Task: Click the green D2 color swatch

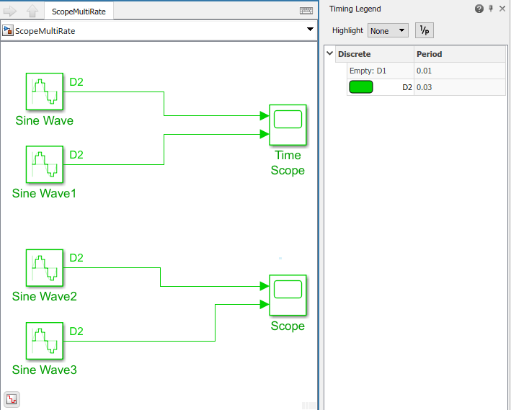Action: point(361,87)
